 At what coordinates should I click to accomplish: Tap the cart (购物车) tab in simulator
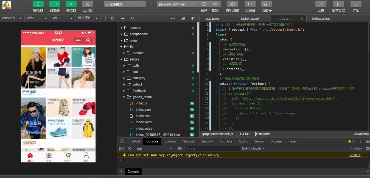68,157
